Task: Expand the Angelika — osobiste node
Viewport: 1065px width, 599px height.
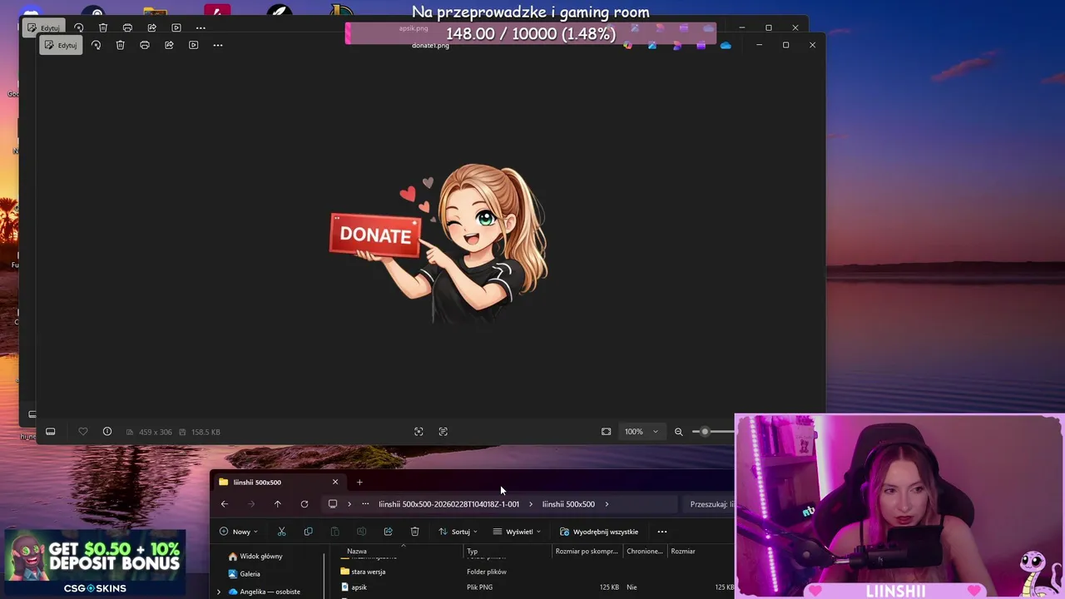Action: (x=219, y=592)
